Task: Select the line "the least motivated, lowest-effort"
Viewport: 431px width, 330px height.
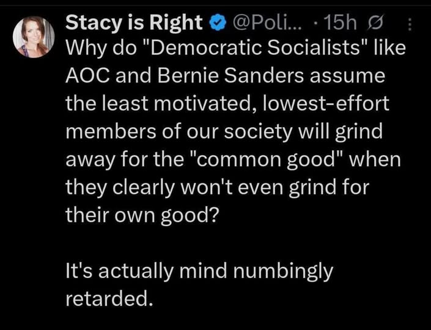Action: click(x=226, y=105)
